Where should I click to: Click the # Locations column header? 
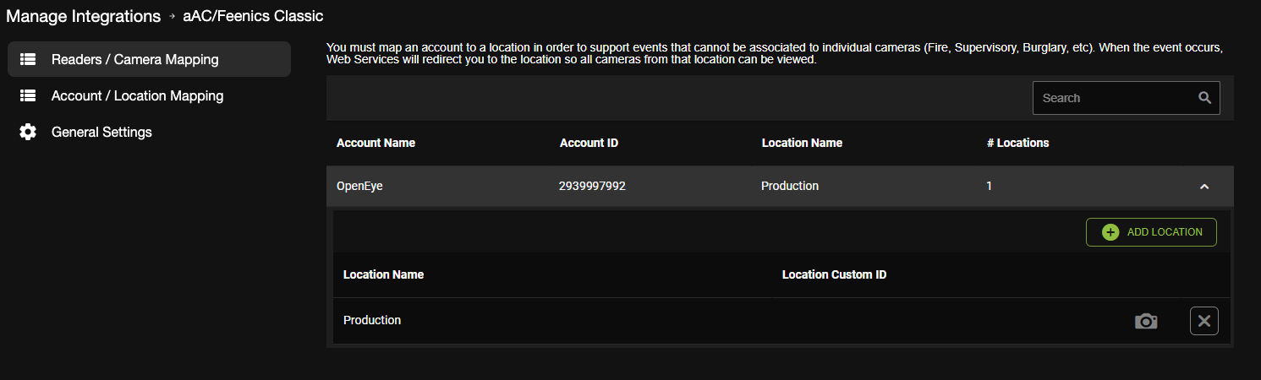click(1017, 143)
